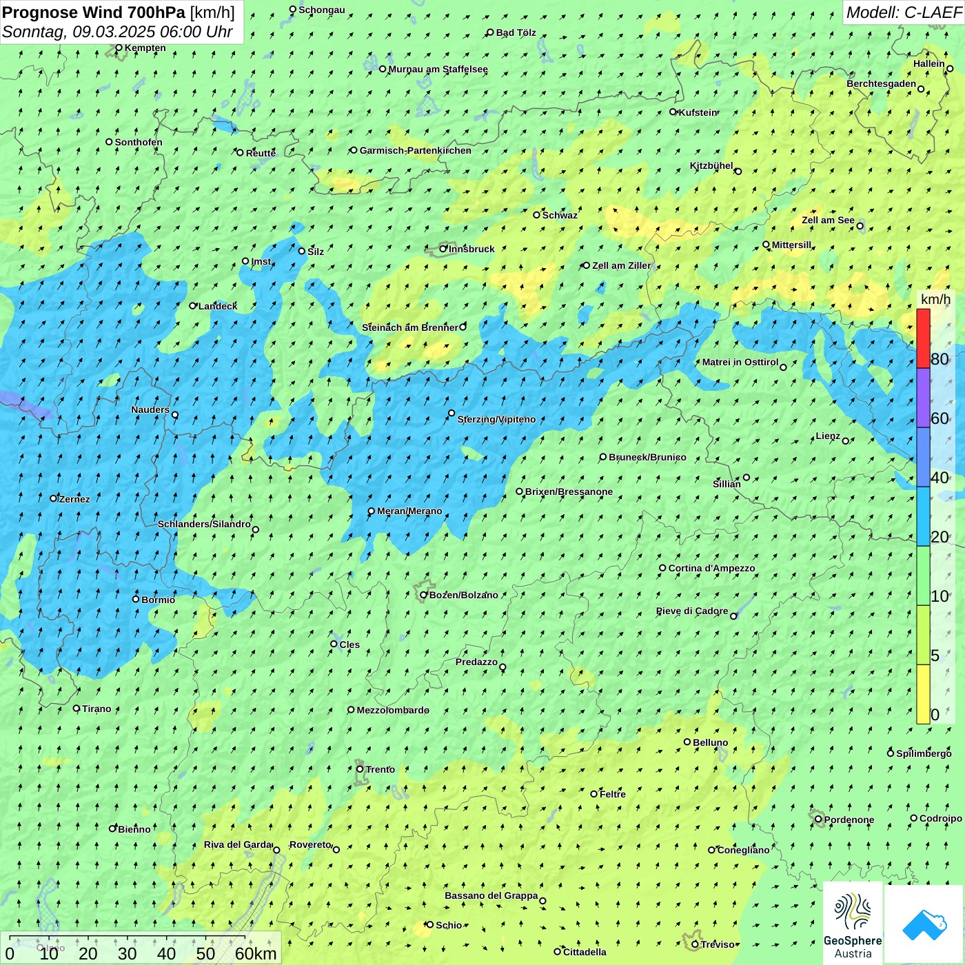965x965 pixels.
Task: Click the Landeck city label
Action: [218, 306]
